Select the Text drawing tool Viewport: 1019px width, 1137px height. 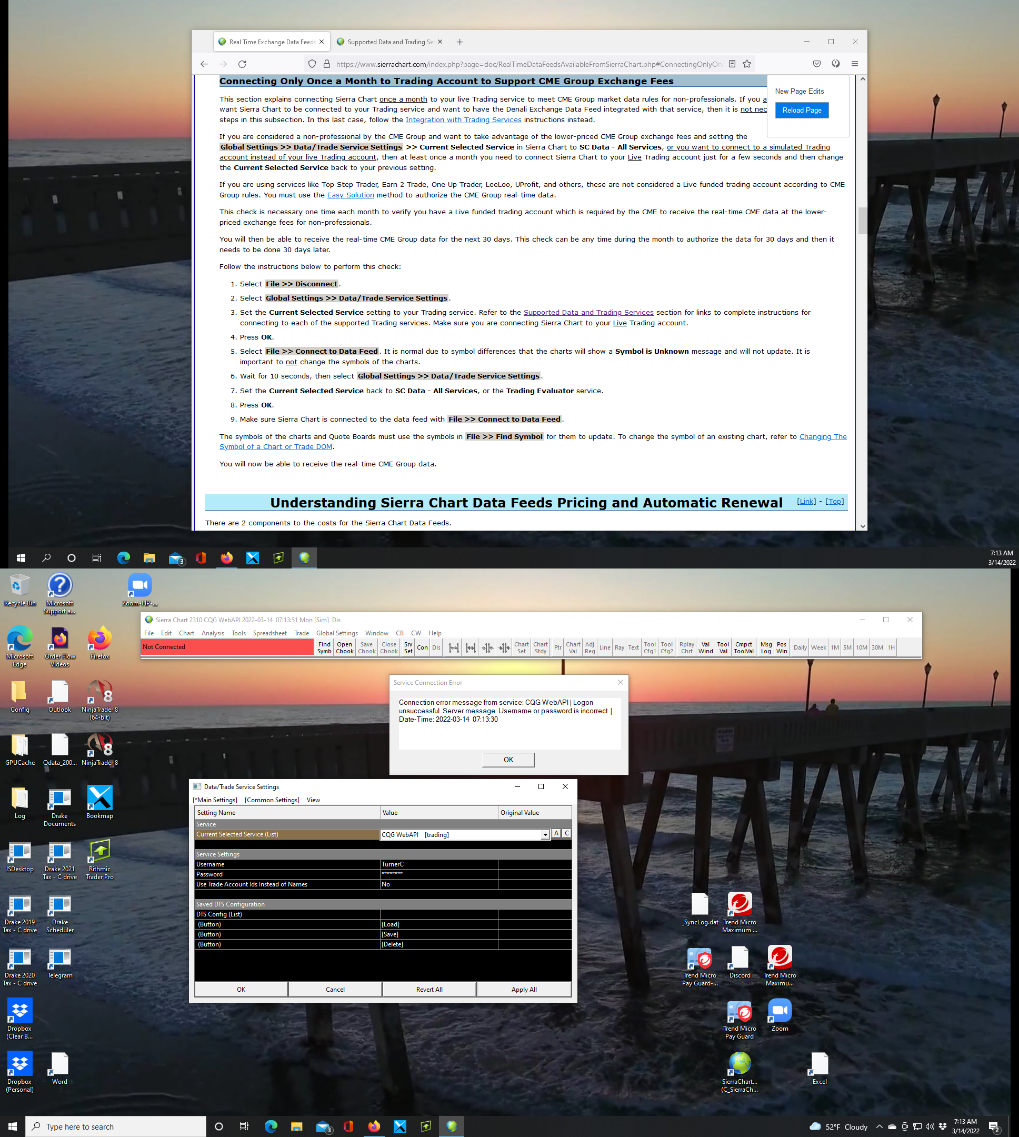coord(633,647)
